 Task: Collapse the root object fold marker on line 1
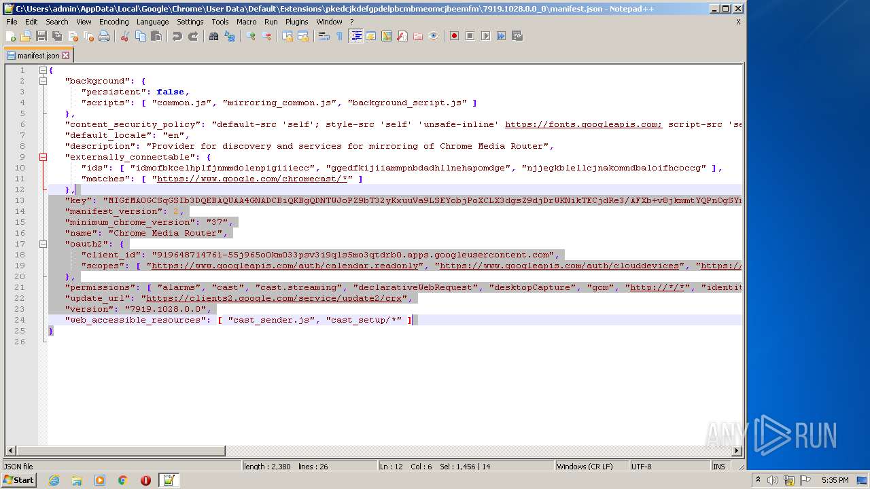point(43,70)
